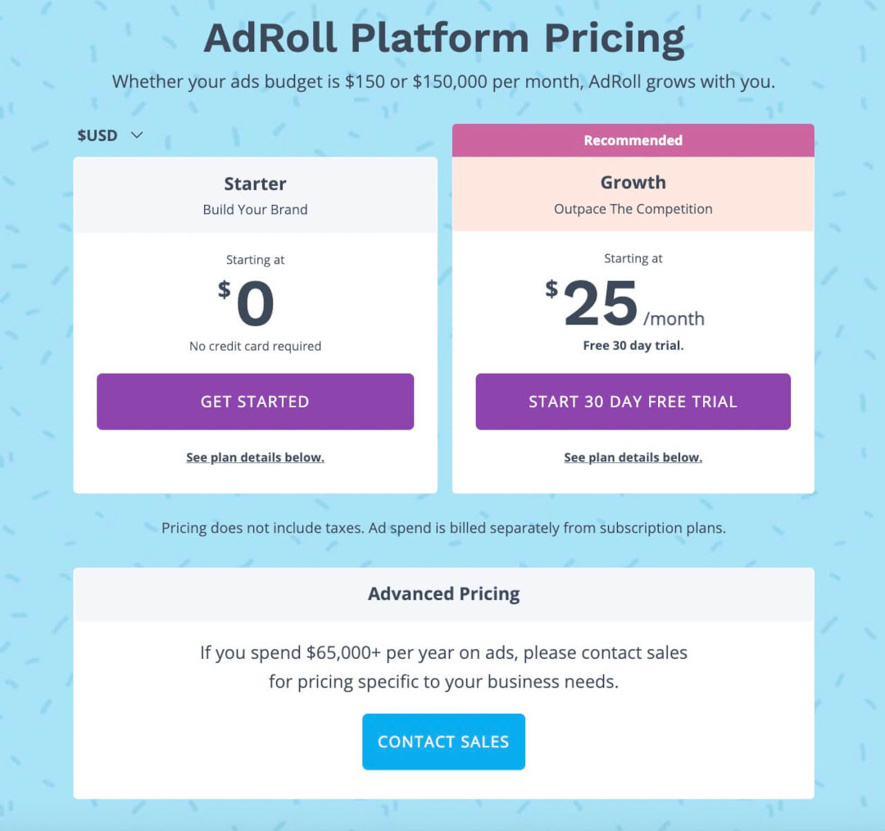Click the Free 30 day trial text
885x831 pixels.
pos(633,345)
